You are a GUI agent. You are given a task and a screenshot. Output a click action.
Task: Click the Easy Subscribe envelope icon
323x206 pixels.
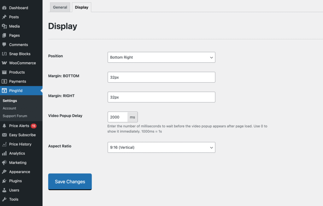coord(4,135)
